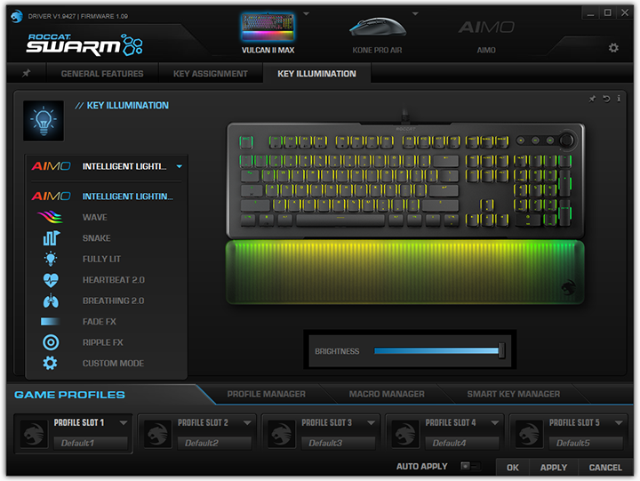Open Swarm settings gear icon
The height and width of the screenshot is (481, 640).
613,48
